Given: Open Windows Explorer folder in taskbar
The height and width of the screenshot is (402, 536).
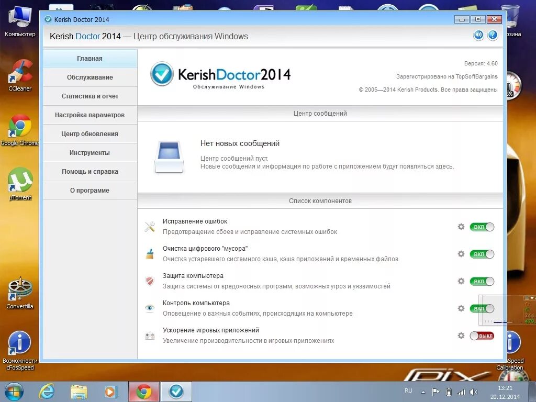Looking at the screenshot, I should pos(79,392).
